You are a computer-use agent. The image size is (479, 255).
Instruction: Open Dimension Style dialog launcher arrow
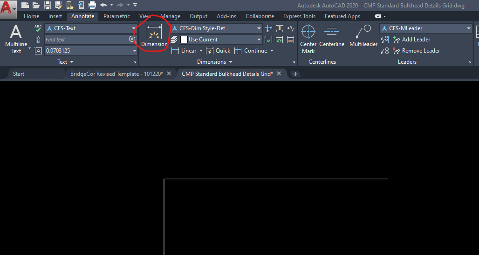[x=294, y=62]
